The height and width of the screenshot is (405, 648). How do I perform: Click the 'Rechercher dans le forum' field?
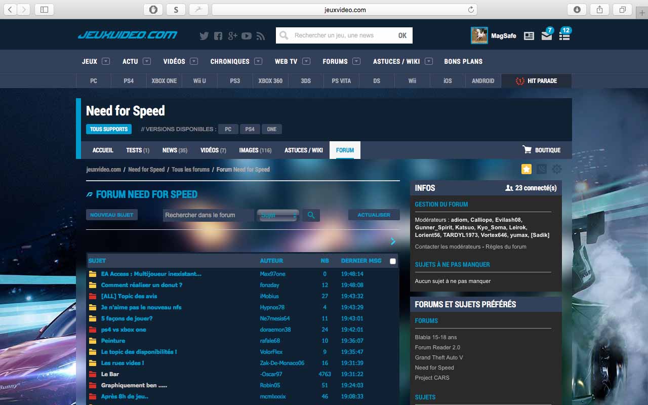point(209,215)
